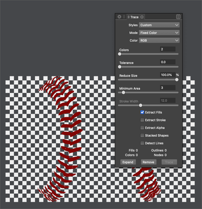Open the Mode dropdown showing Fixed Color

(x=159, y=33)
